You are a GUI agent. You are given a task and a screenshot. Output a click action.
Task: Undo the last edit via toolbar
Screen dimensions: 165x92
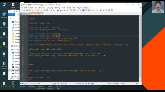[51, 10]
